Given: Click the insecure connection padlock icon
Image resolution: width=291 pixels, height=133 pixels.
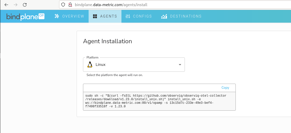Looking at the screenshot, I should click(70, 5).
